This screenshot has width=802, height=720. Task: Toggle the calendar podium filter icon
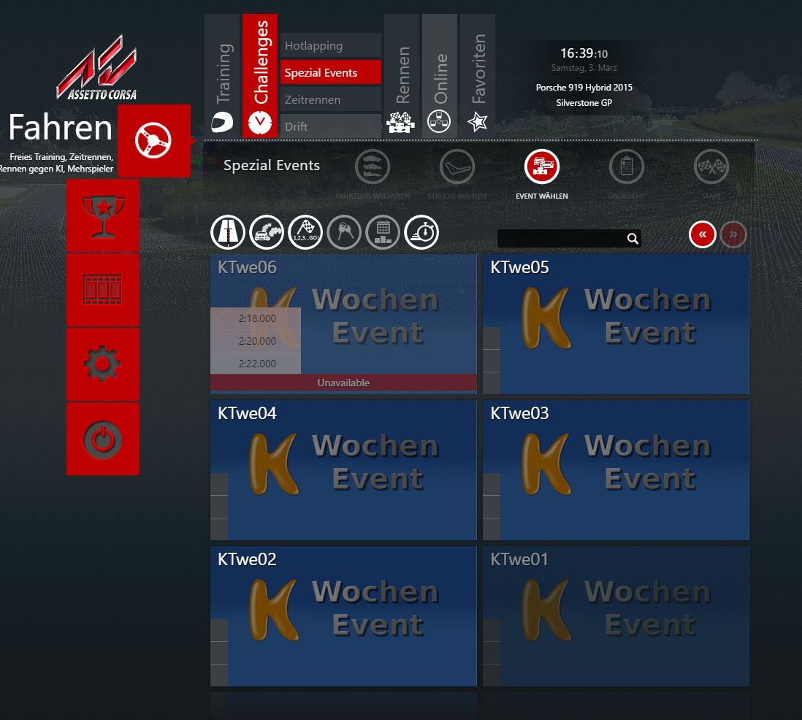[383, 232]
